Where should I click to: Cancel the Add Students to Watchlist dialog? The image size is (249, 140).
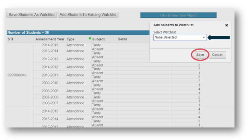(x=217, y=54)
